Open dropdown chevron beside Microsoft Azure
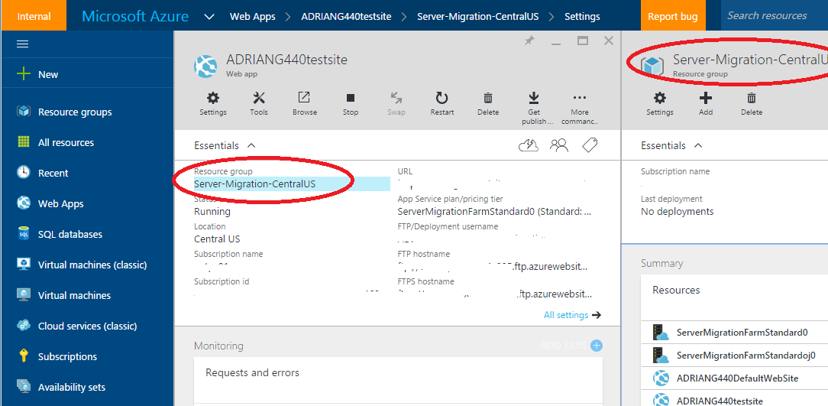This screenshot has width=828, height=406. (209, 16)
